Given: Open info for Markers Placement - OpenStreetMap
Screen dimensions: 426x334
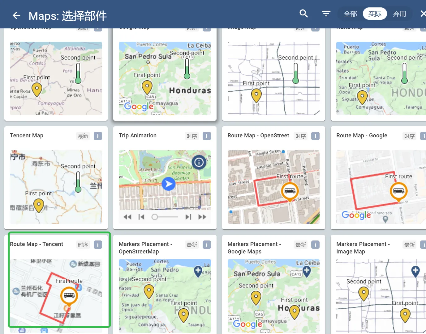Looking at the screenshot, I should [x=207, y=244].
